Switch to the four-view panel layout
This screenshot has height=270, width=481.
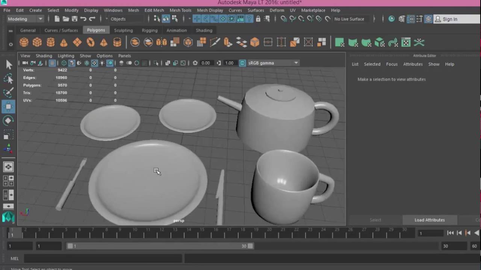(8, 181)
